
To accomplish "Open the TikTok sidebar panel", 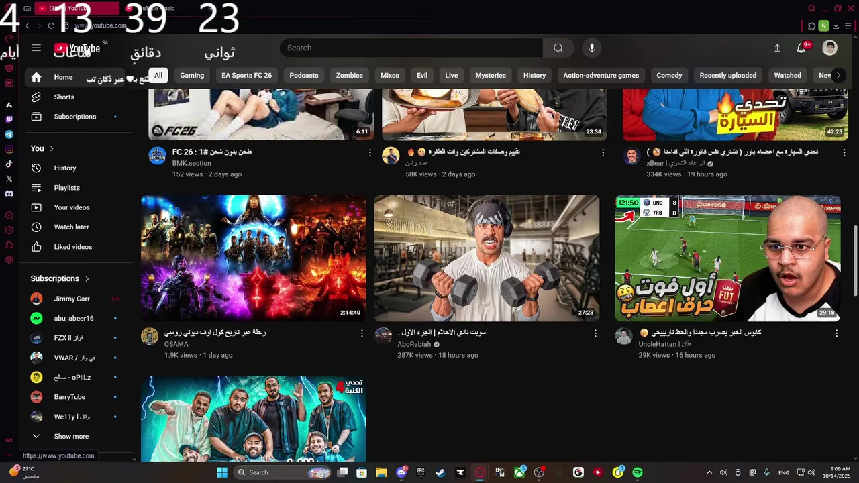I will click(x=9, y=164).
